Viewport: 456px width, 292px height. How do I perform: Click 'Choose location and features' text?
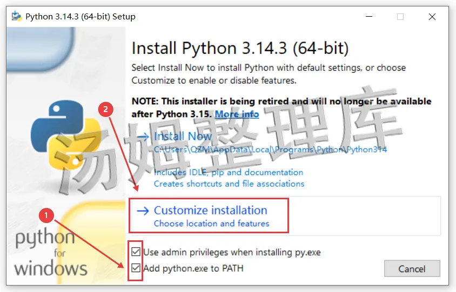pyautogui.click(x=211, y=224)
